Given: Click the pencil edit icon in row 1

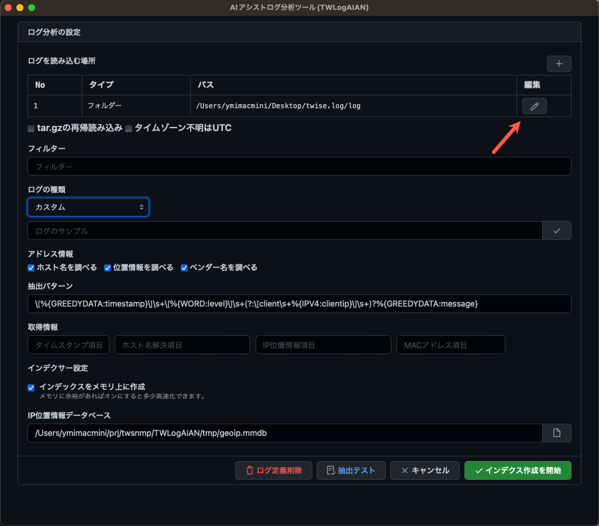Looking at the screenshot, I should click(534, 106).
